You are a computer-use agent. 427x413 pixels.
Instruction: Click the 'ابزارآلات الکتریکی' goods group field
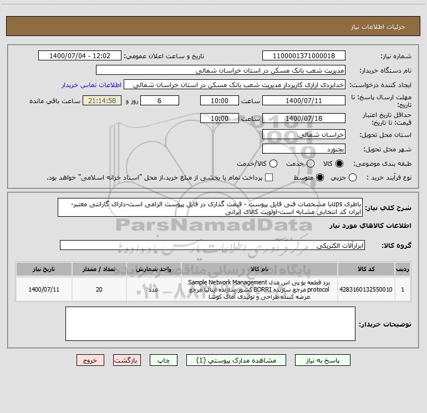(212, 245)
